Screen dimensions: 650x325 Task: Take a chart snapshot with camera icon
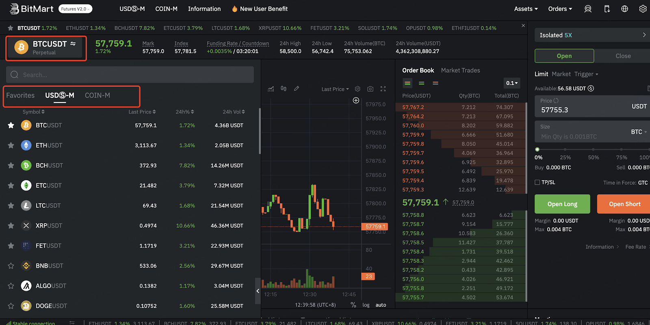pos(370,89)
